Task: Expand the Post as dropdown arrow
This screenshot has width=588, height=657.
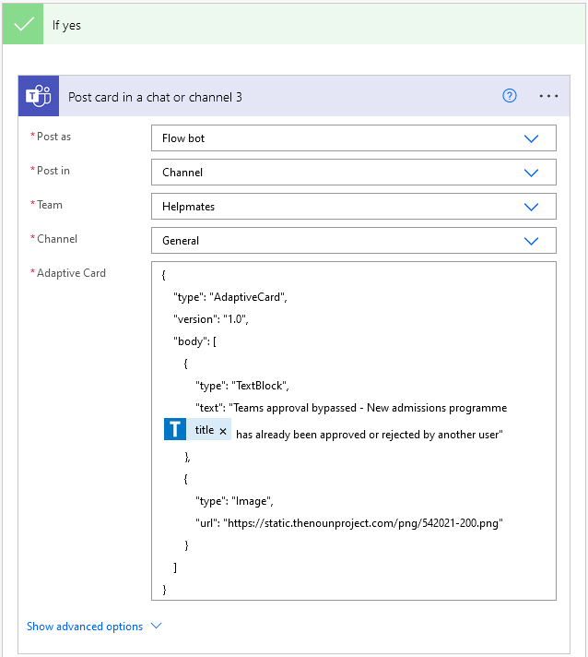Action: coord(531,138)
